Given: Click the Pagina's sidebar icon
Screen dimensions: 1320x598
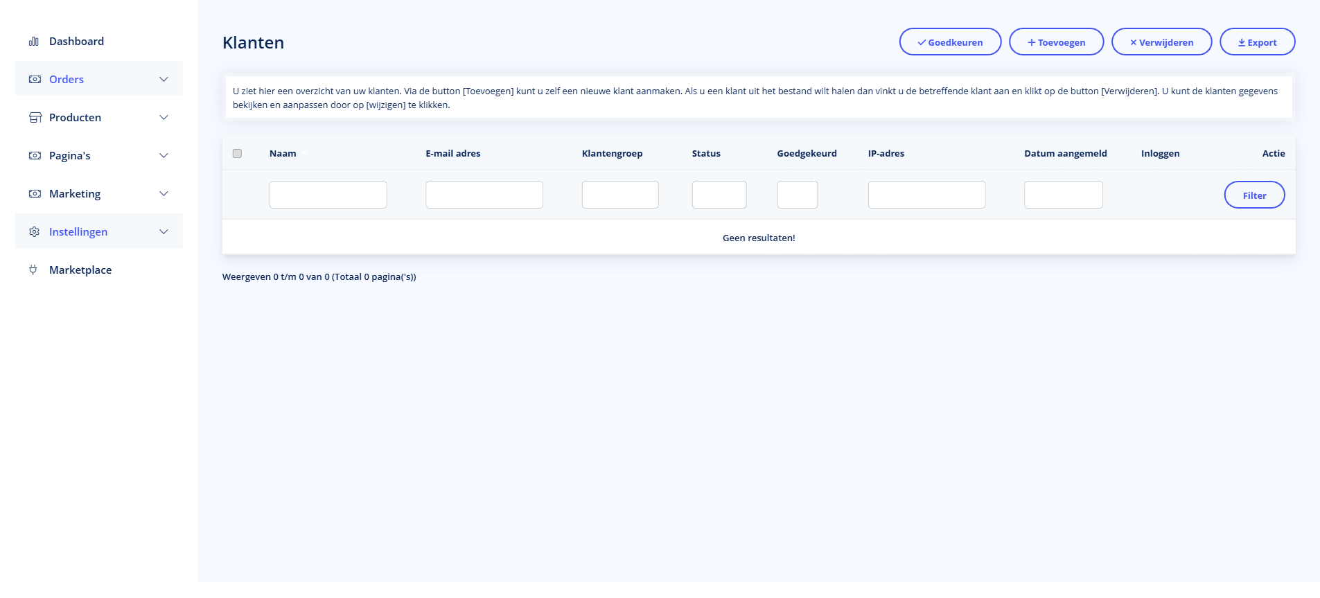Looking at the screenshot, I should point(35,156).
